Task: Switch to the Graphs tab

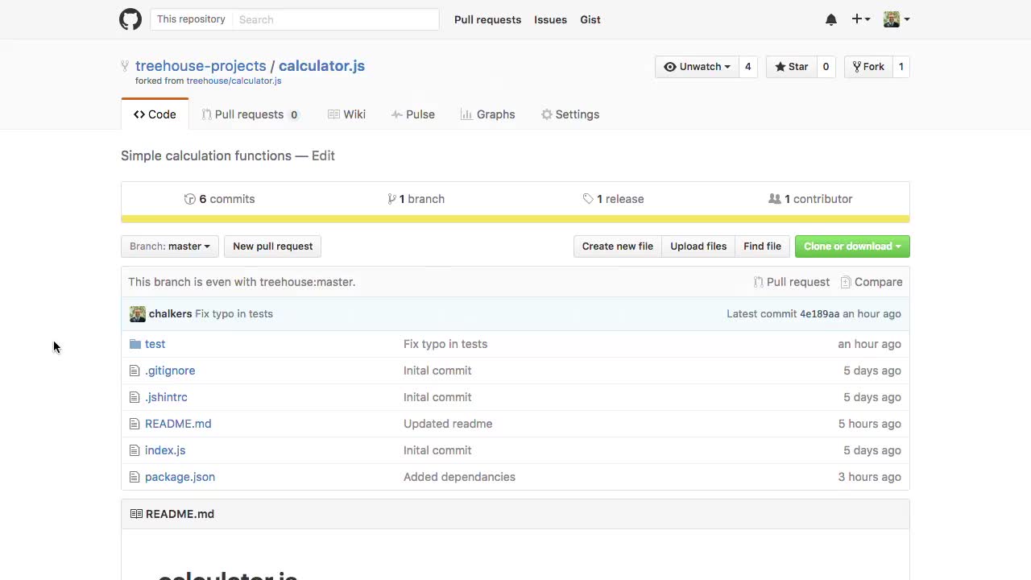Action: [x=487, y=114]
